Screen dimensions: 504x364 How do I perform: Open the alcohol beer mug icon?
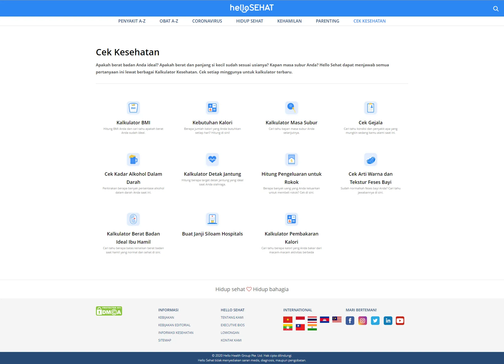point(133,159)
